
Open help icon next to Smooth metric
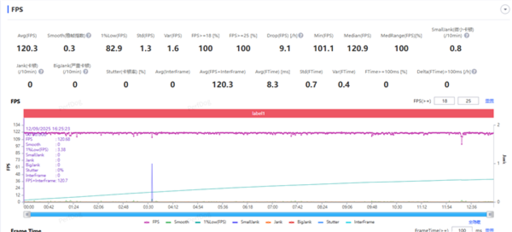(x=89, y=36)
